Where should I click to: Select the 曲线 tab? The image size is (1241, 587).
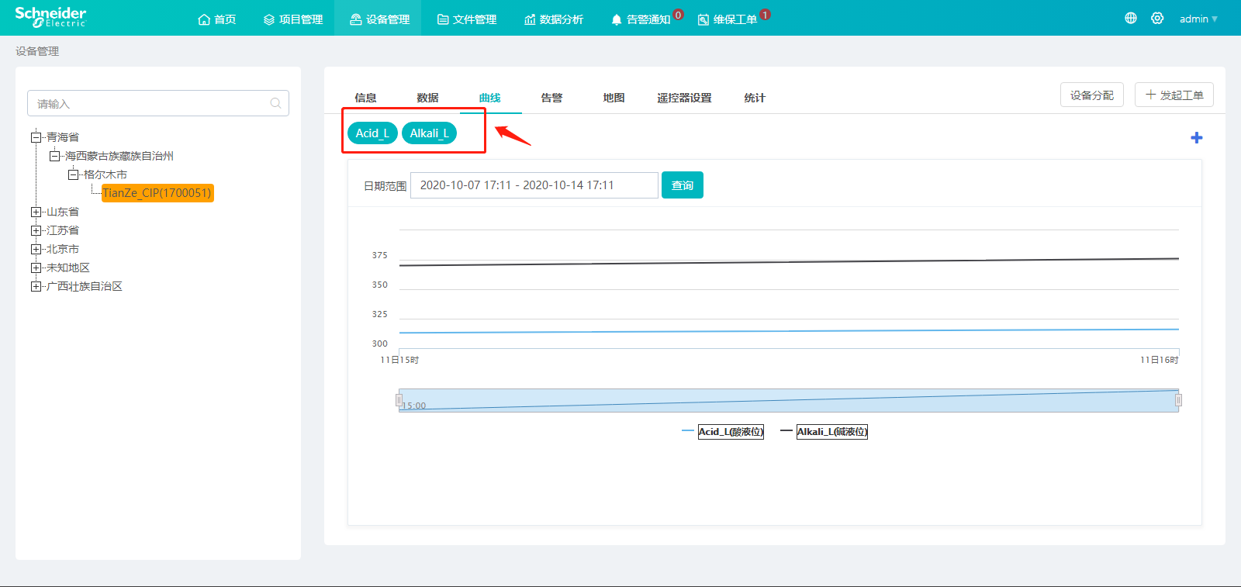click(x=489, y=98)
